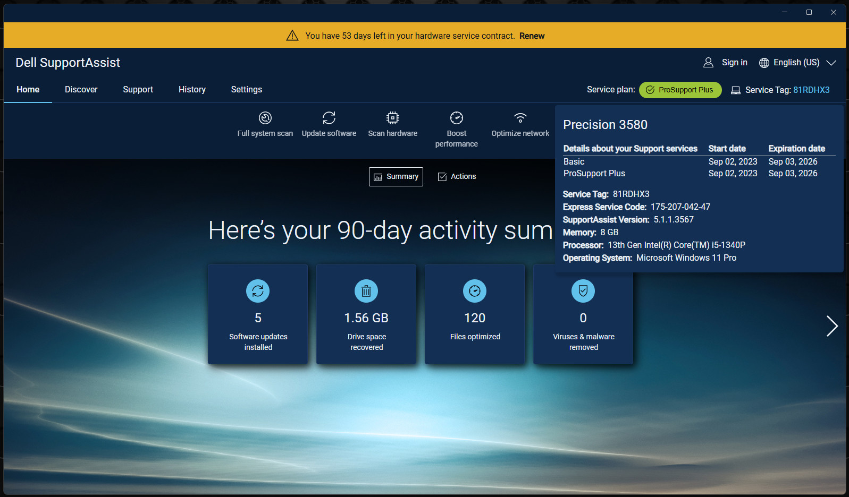Start the Scan hardware tool
Screen dimensions: 849x497
pyautogui.click(x=393, y=118)
